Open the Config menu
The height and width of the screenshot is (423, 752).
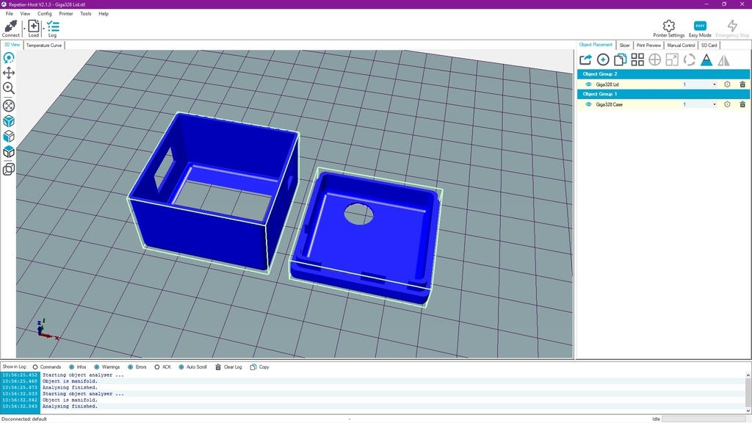(x=45, y=13)
